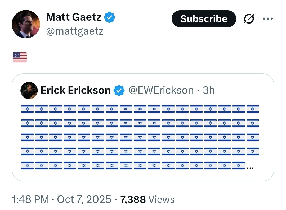Click the Oct 7, 2025 date
This screenshot has height=210, width=286.
[x=84, y=199]
